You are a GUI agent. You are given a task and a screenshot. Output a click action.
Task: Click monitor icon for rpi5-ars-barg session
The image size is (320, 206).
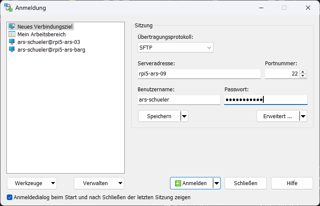coord(12,49)
